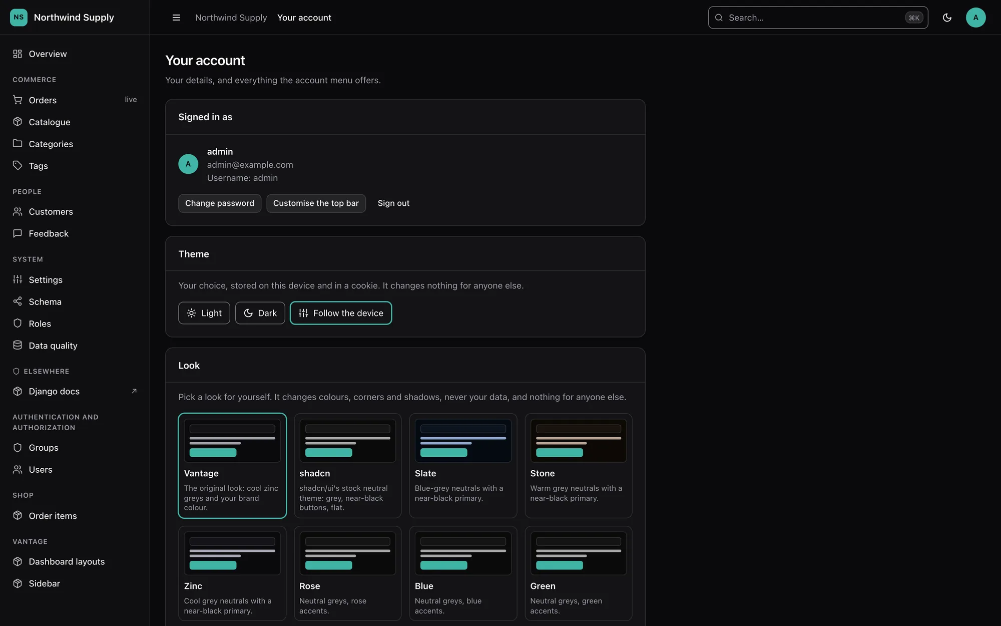Viewport: 1001px width, 626px height.
Task: Click the Feedback speech bubble icon
Action: tap(18, 233)
